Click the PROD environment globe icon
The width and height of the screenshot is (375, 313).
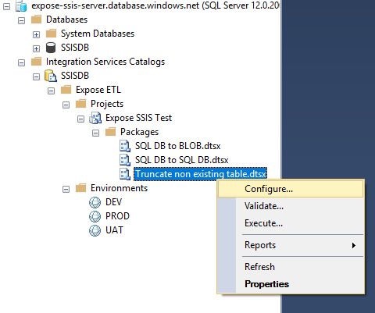coord(95,216)
